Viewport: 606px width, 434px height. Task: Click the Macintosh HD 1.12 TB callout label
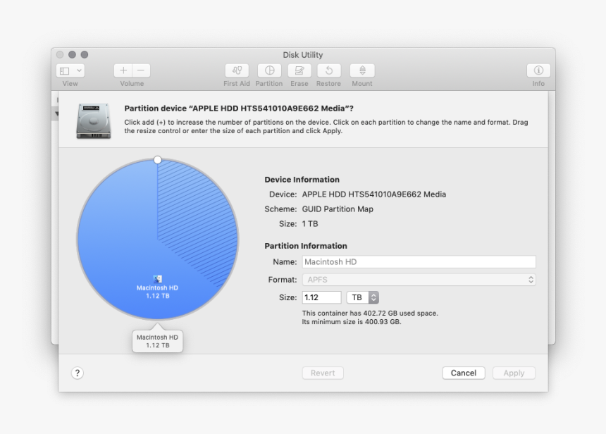157,341
